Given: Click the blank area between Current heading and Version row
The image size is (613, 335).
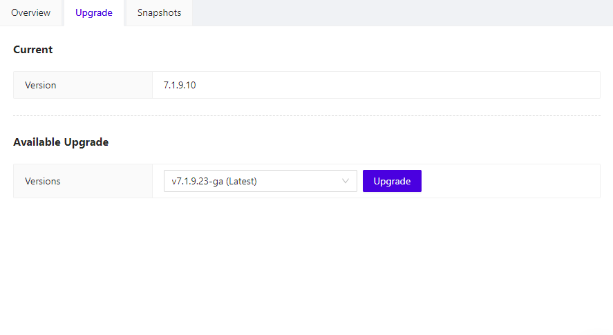Looking at the screenshot, I should pos(307,64).
